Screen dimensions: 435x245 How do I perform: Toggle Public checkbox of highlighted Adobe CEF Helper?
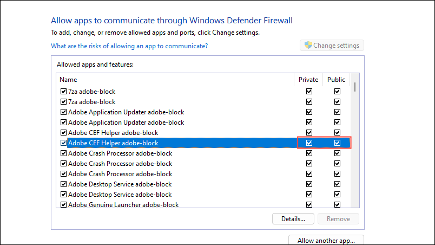click(337, 143)
